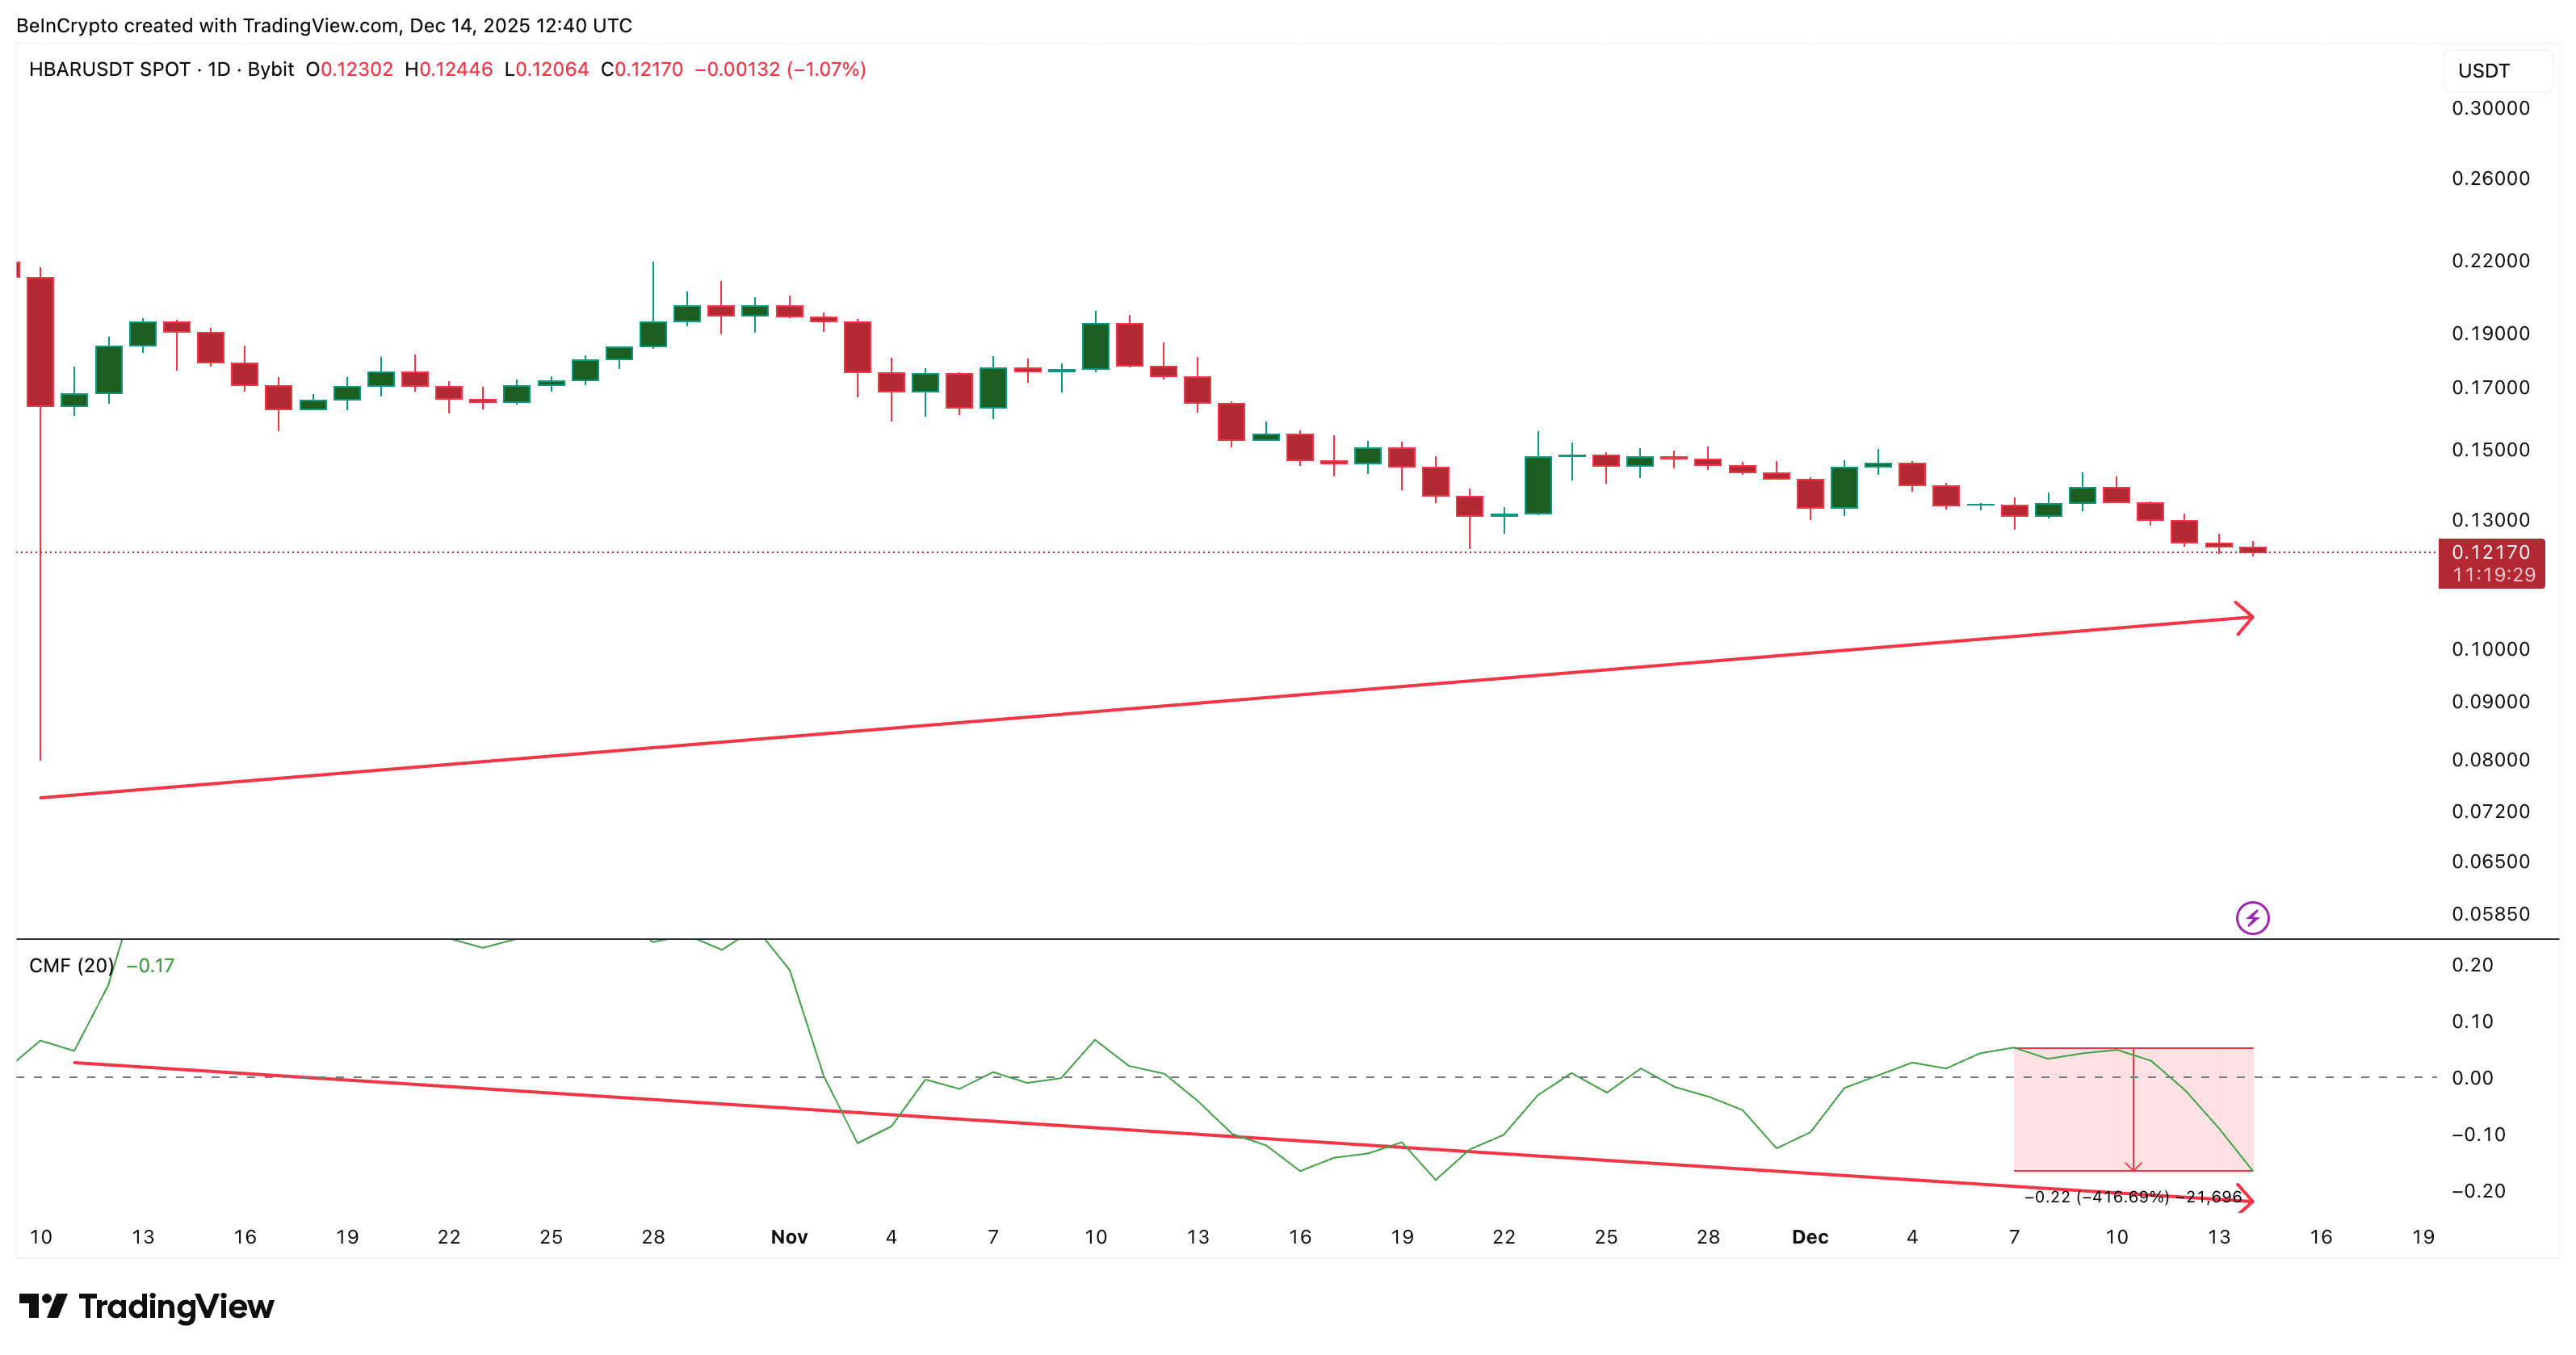Click the Dec label on the time axis
Screen dimensions: 2576x1355
pyautogui.click(x=1812, y=1237)
